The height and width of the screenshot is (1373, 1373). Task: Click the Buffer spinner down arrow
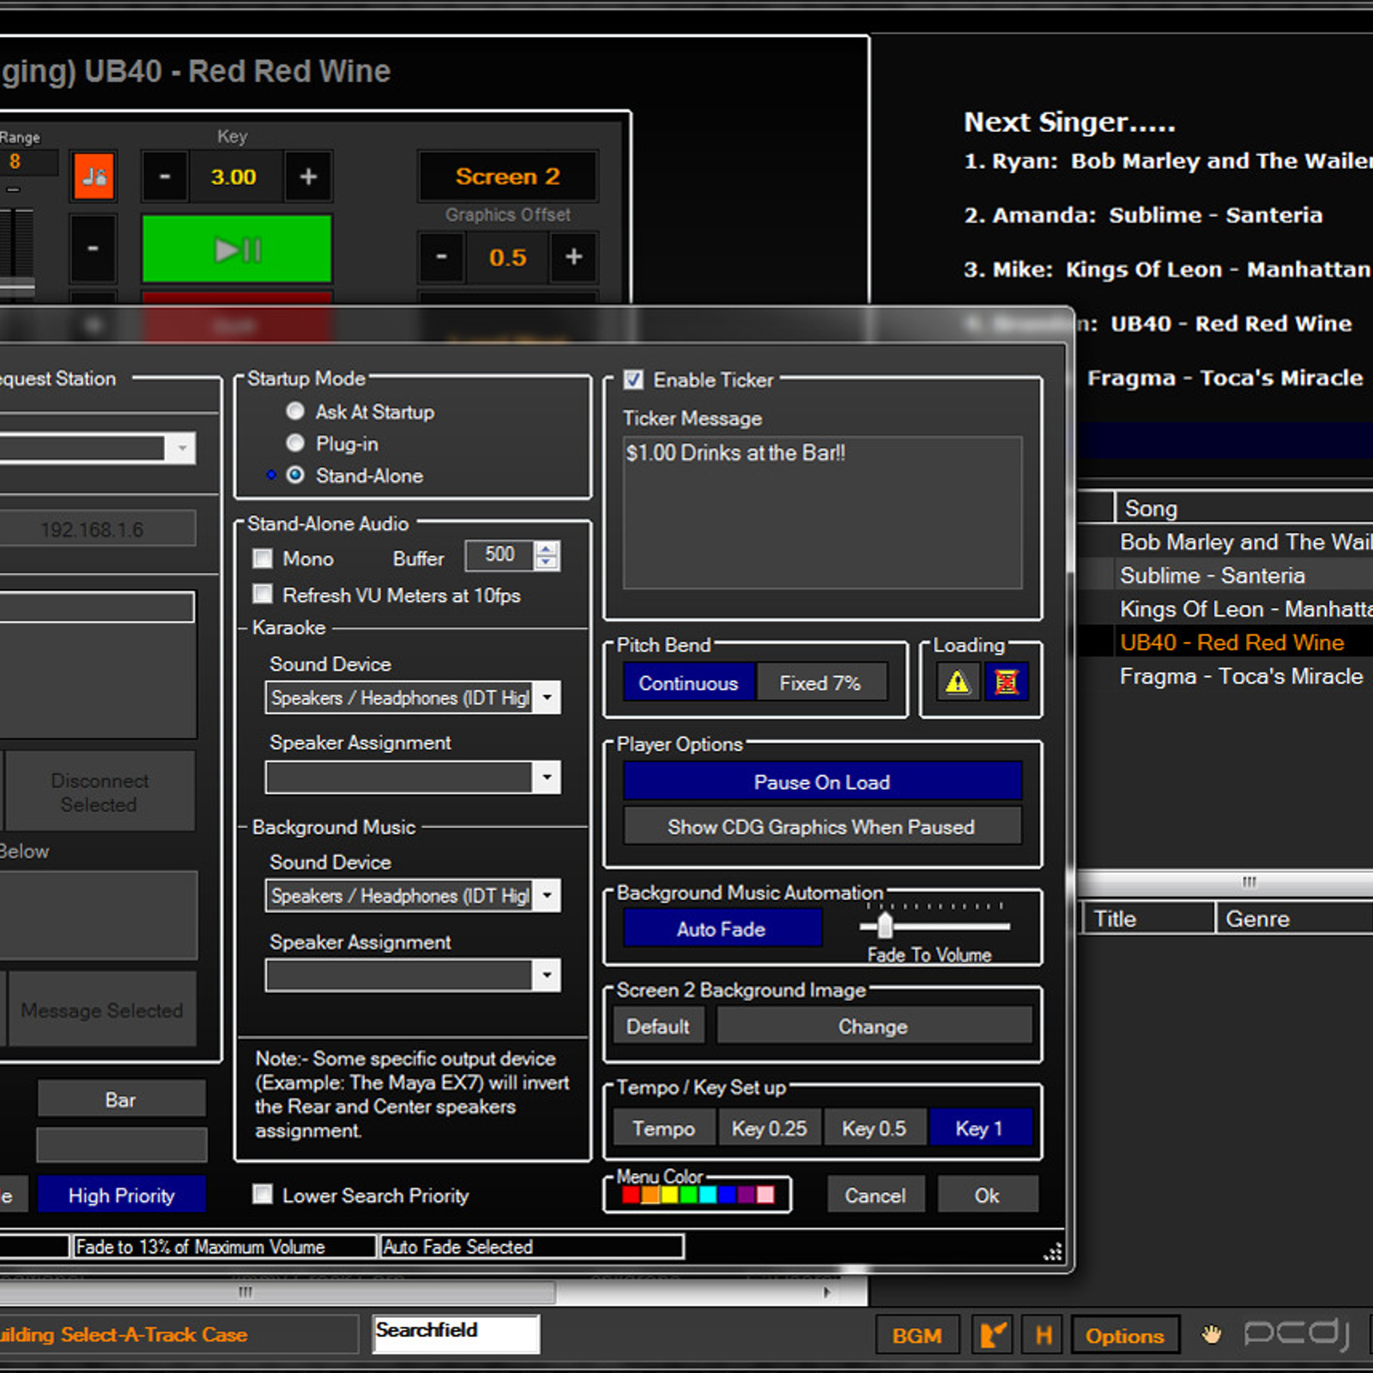coord(546,563)
